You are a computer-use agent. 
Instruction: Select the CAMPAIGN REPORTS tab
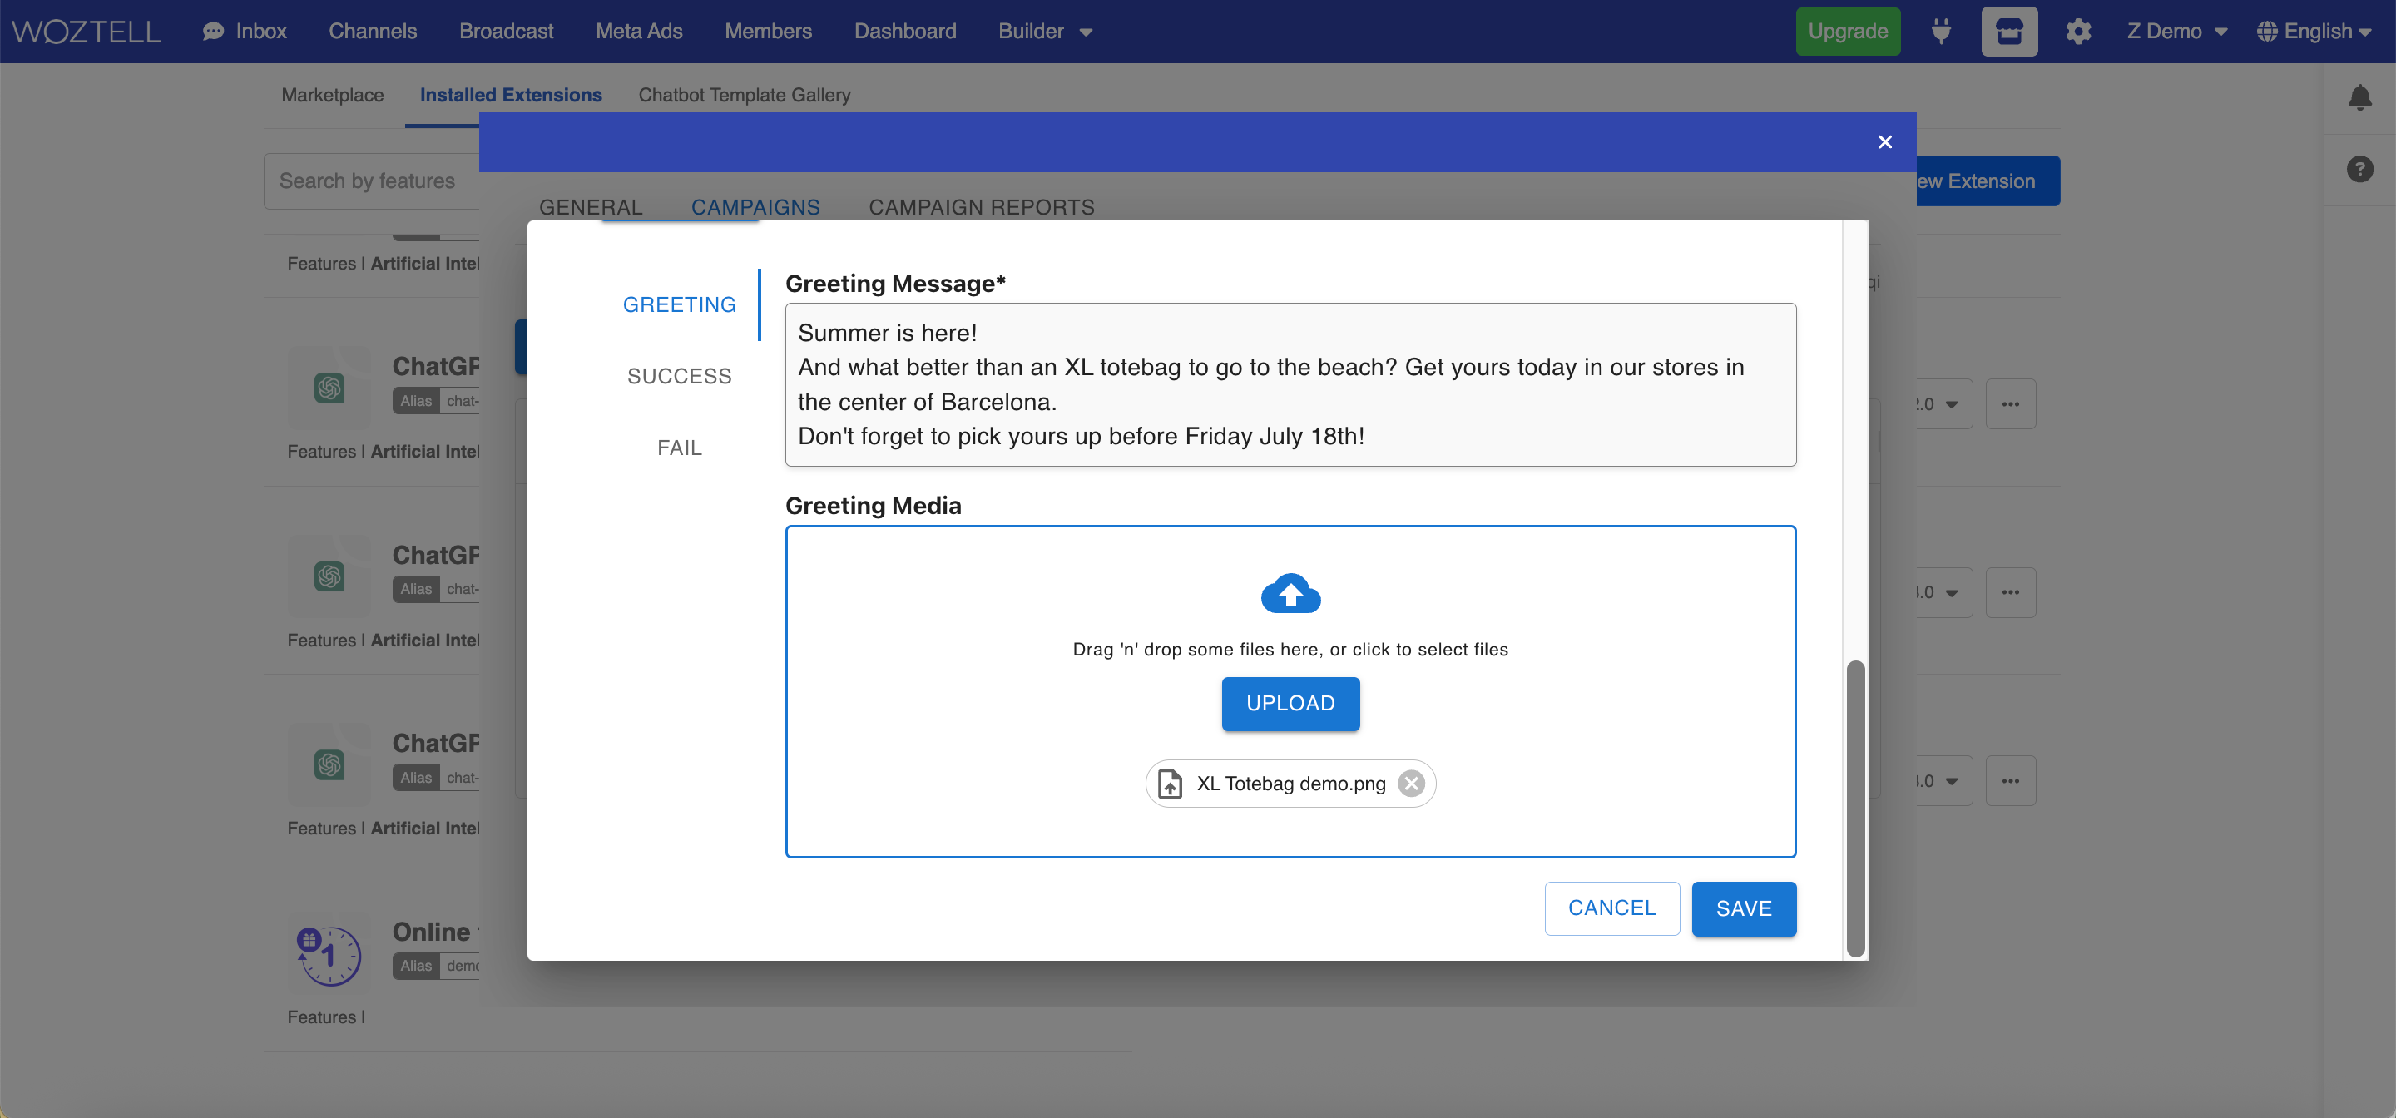[982, 206]
